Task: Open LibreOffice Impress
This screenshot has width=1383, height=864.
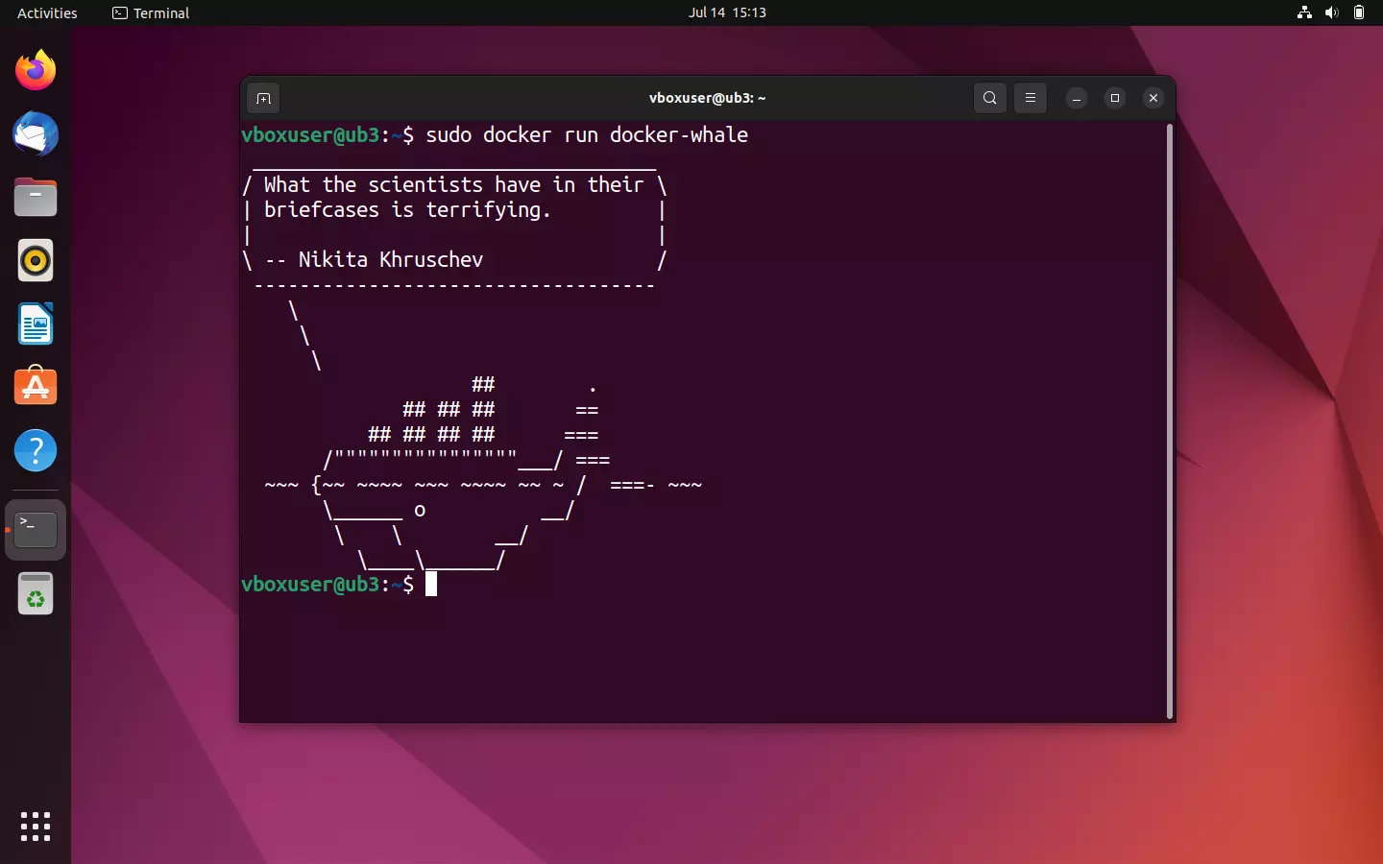Action: (35, 324)
